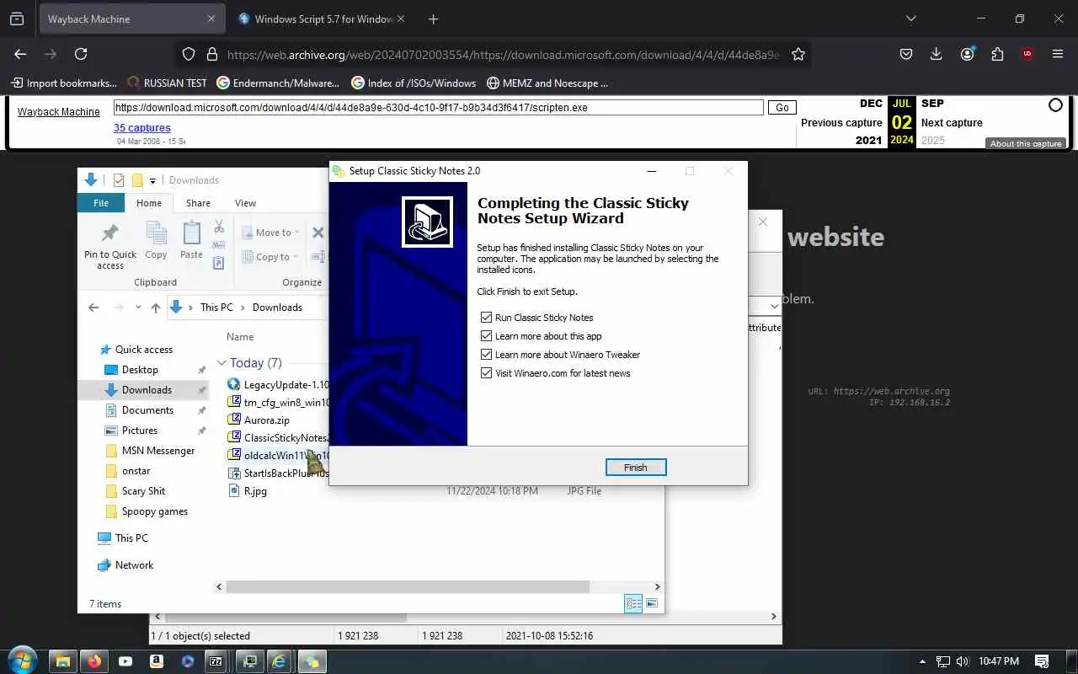Switch Explorer to large icons view icon
Screen dimensions: 1078x674
pos(652,603)
